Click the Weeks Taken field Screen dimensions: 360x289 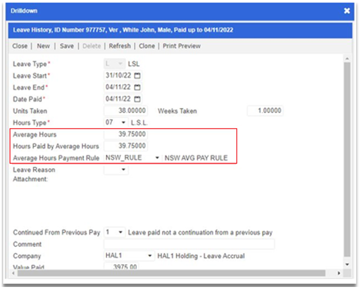(265, 111)
